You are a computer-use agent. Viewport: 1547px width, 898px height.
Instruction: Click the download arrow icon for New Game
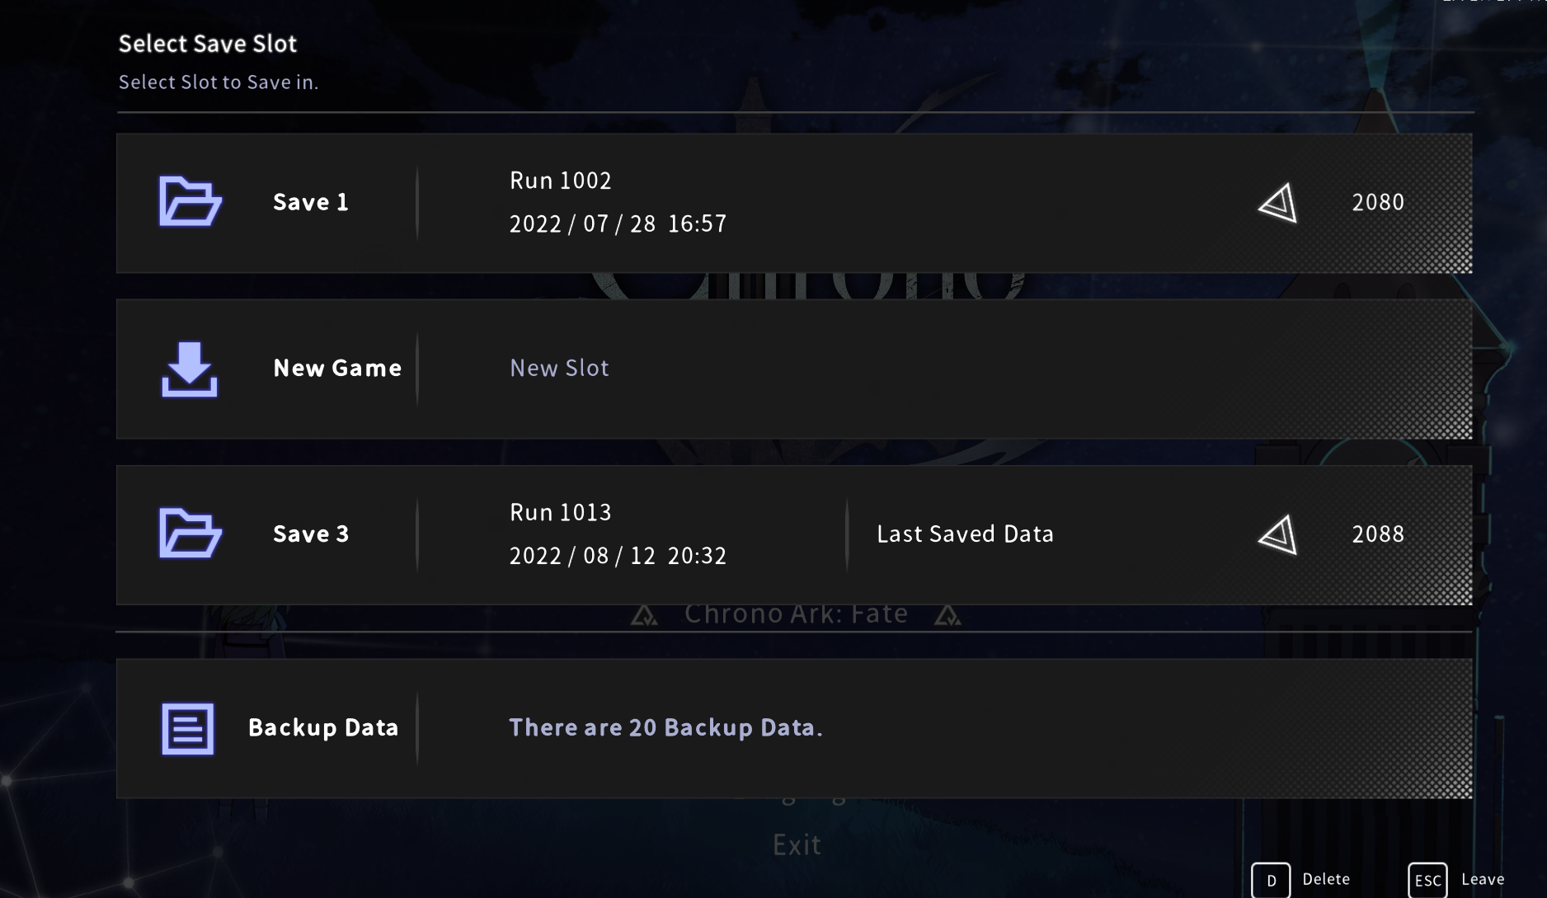point(190,369)
